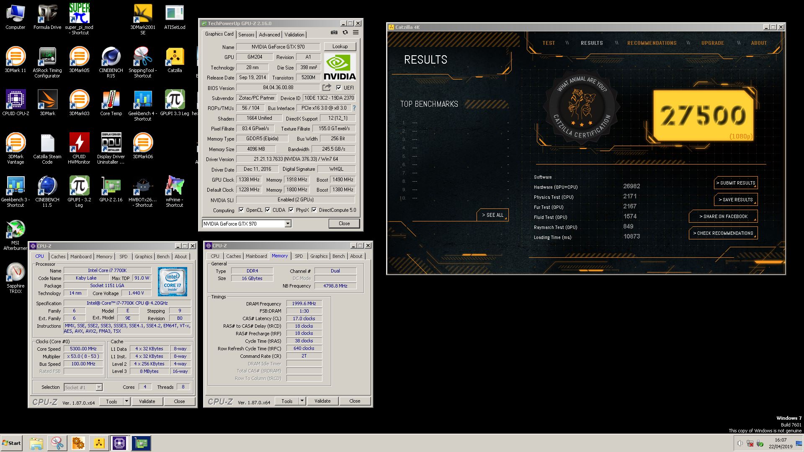The width and height of the screenshot is (804, 452).
Task: Launch MSI Afterburner desktop icon
Action: [15, 235]
